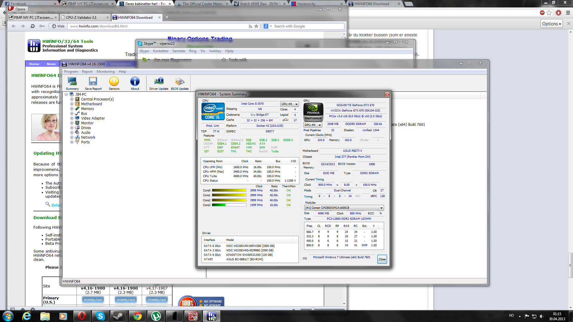Open the GPU #0 selector dropdown
The height and width of the screenshot is (322, 573).
pyautogui.click(x=313, y=125)
